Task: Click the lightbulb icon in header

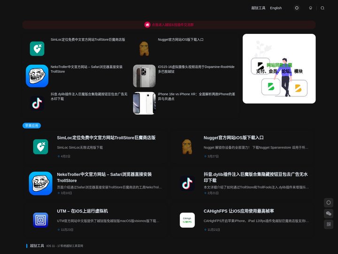Action: pos(310,8)
